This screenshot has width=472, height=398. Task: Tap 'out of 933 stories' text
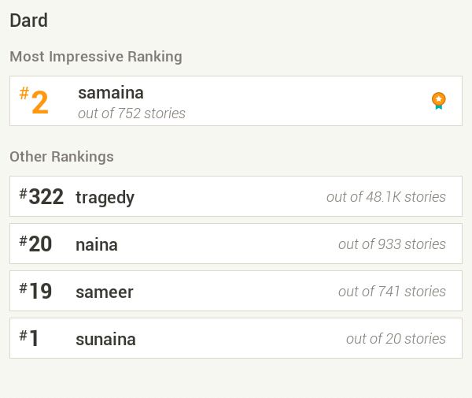tap(392, 244)
